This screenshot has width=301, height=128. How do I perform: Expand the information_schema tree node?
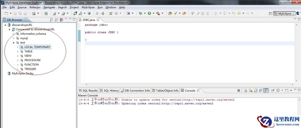click(14, 34)
